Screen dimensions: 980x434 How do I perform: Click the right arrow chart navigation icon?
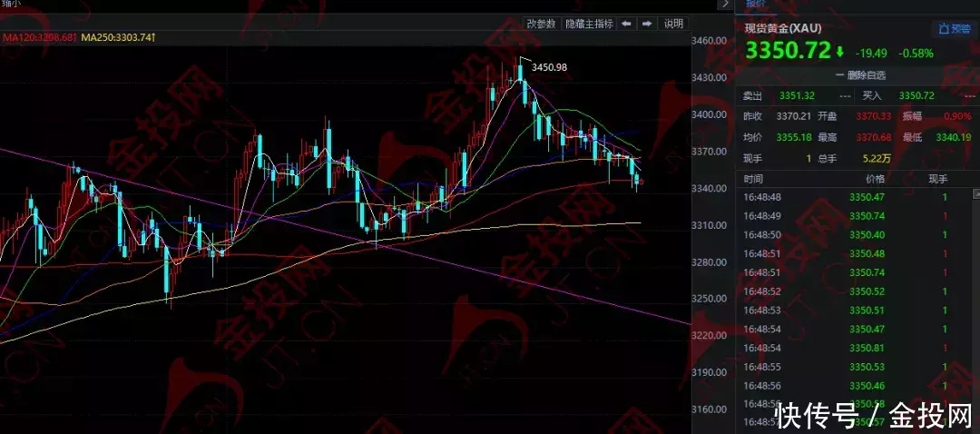(646, 24)
